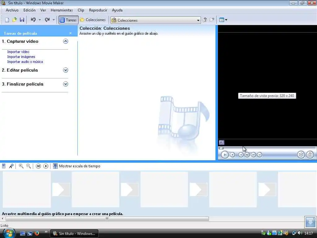The image size is (317, 238).
Task: Open the Windows Start menu orb
Action: click(x=9, y=233)
